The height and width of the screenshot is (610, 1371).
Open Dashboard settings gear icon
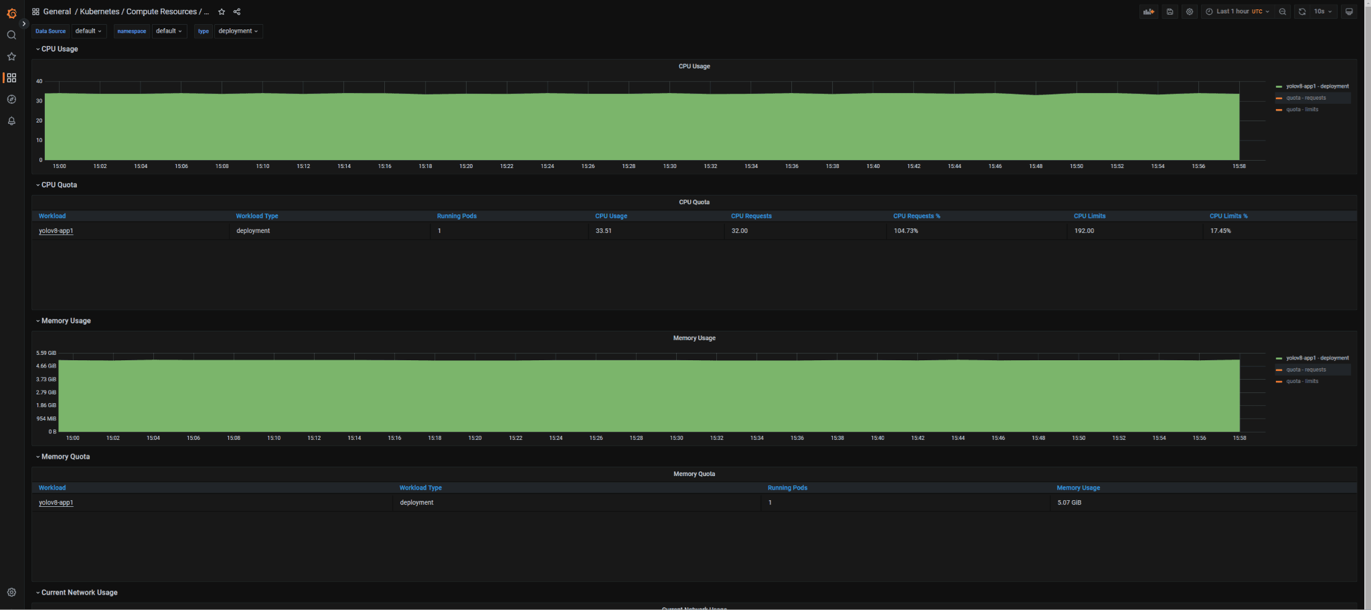1190,11
